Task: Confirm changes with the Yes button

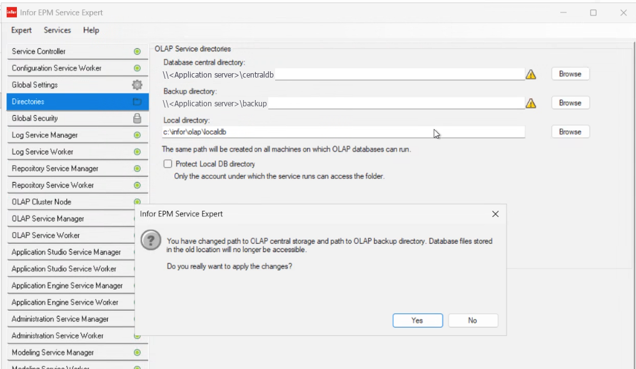Action: (x=417, y=320)
